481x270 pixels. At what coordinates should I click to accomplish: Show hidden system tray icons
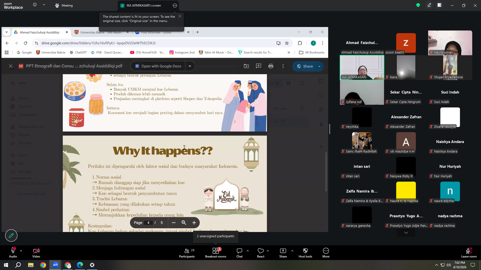pyautogui.click(x=437, y=265)
